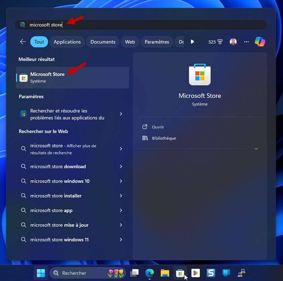Viewport: 283px width, 281px height.
Task: Switch to the Applications filter tab
Action: click(x=67, y=42)
